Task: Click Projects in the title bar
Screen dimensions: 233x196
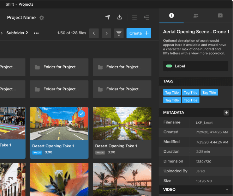Action: pos(26,4)
